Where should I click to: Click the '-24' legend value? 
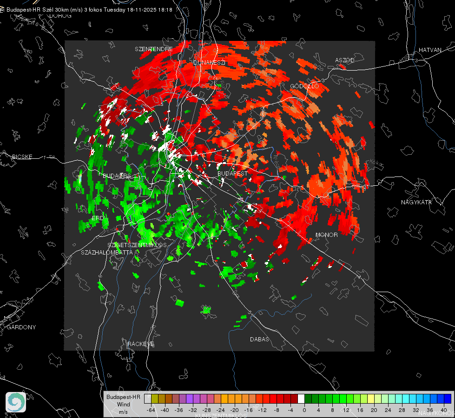(x=221, y=410)
